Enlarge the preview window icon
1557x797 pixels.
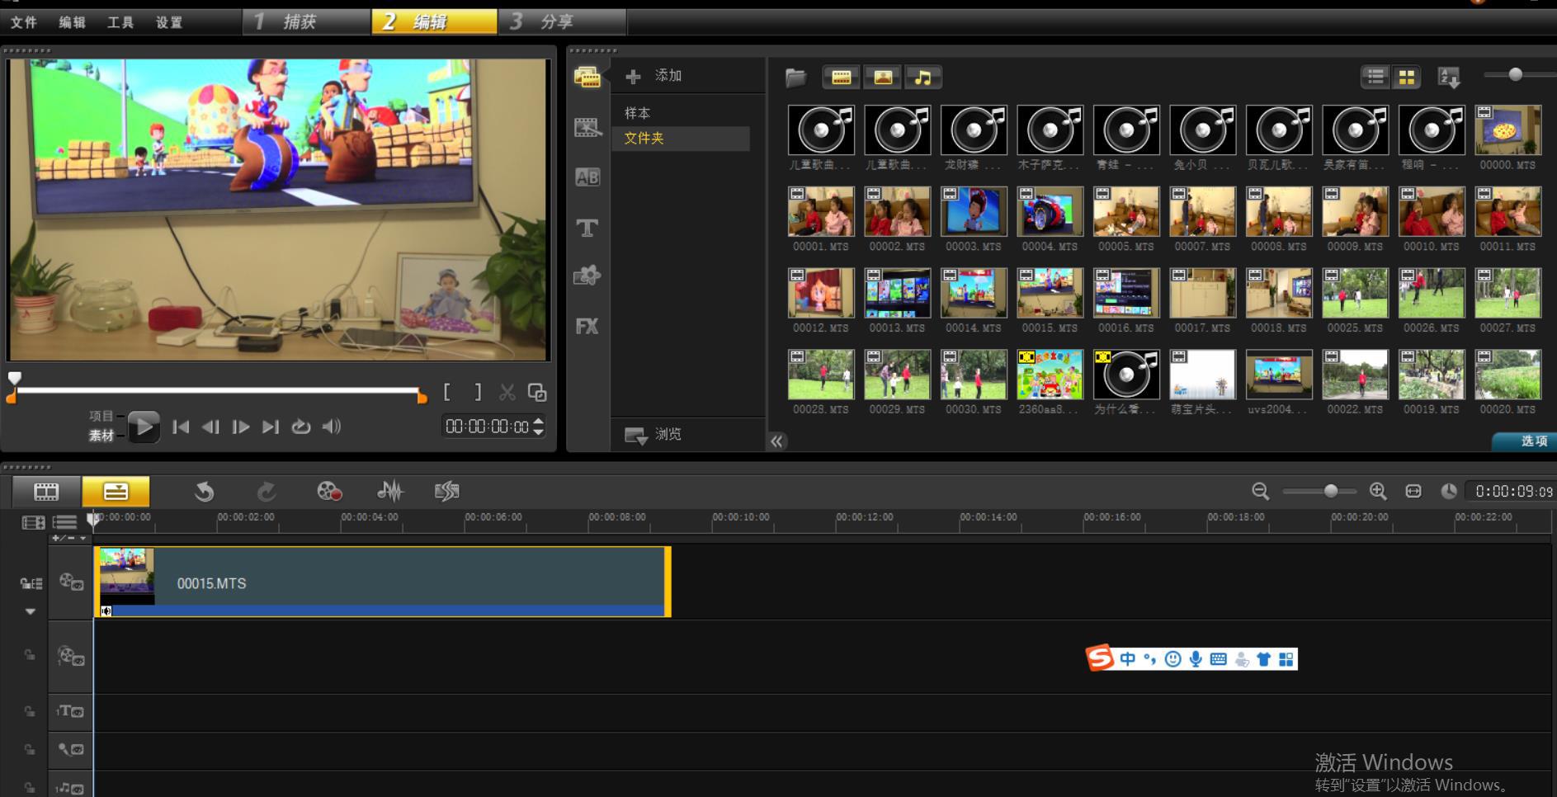[x=537, y=393]
